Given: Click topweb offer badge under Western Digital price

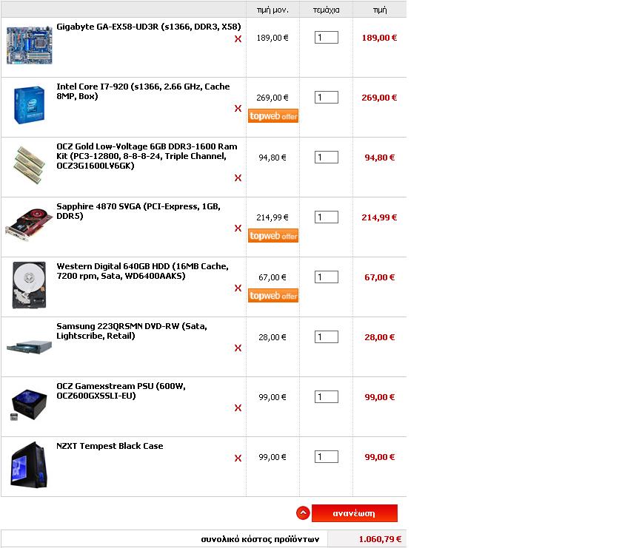Looking at the screenshot, I should pyautogui.click(x=273, y=296).
